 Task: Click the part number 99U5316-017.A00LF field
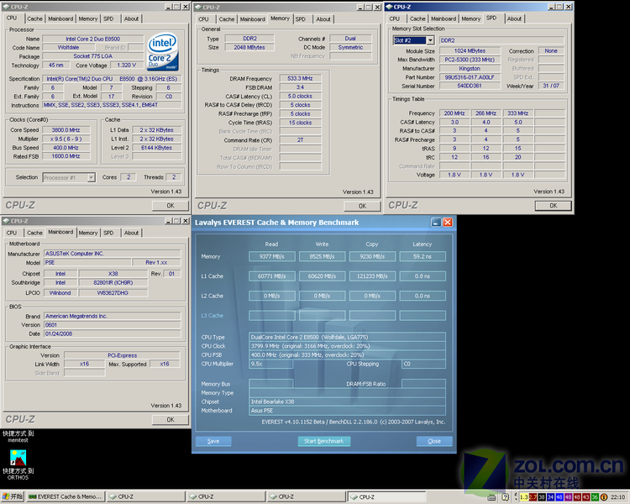(x=470, y=77)
